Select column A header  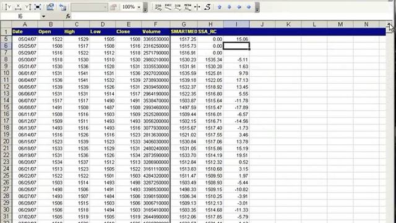pos(25,25)
